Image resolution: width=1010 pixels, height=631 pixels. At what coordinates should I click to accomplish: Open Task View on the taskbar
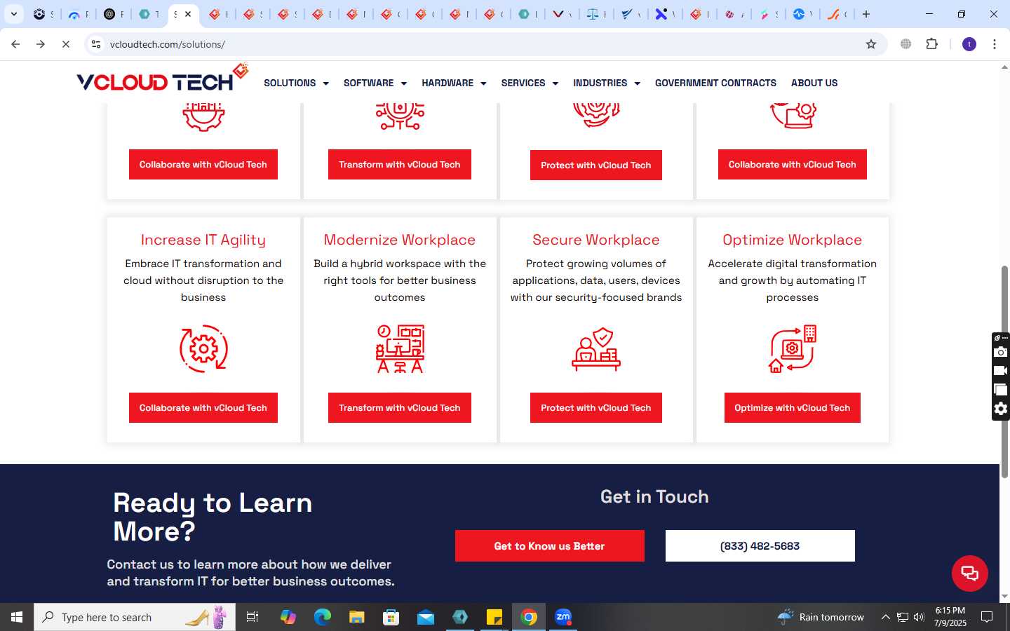[252, 617]
